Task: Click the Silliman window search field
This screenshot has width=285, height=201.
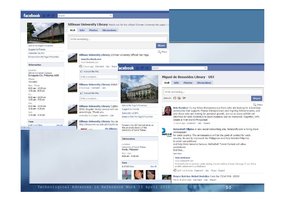Action: pyautogui.click(x=85, y=16)
